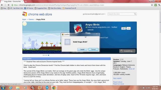Select the first screenshot carousel dot

43,55
